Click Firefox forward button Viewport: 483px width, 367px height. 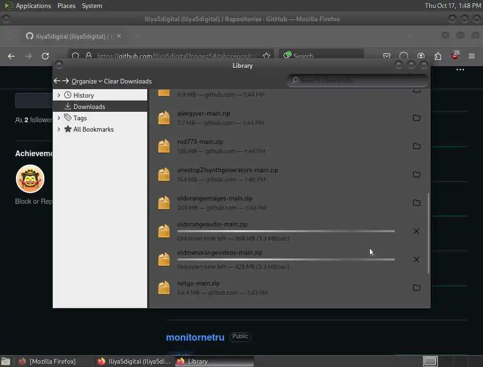(x=28, y=56)
